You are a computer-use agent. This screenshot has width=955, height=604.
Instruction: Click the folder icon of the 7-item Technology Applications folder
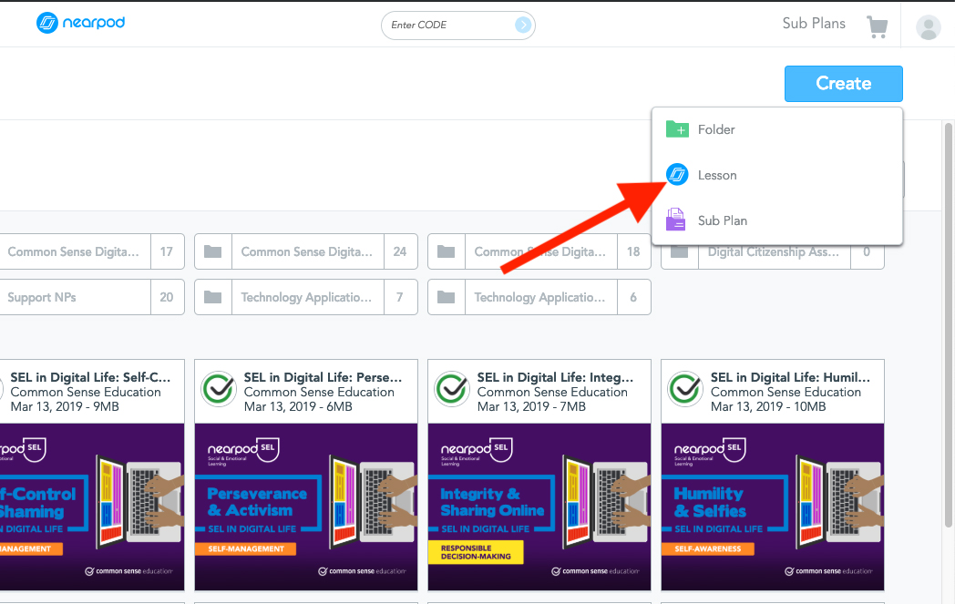[212, 297]
